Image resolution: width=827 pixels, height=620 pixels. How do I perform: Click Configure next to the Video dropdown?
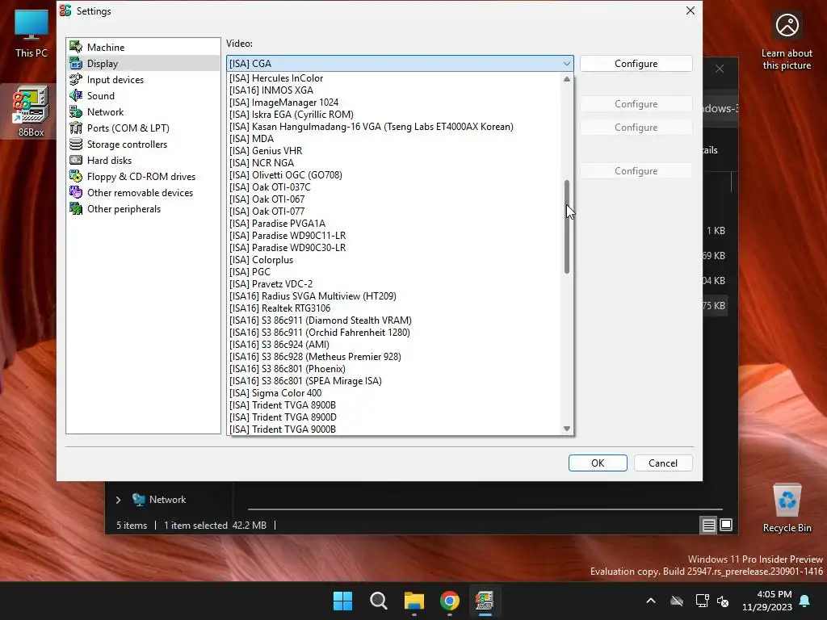point(636,63)
